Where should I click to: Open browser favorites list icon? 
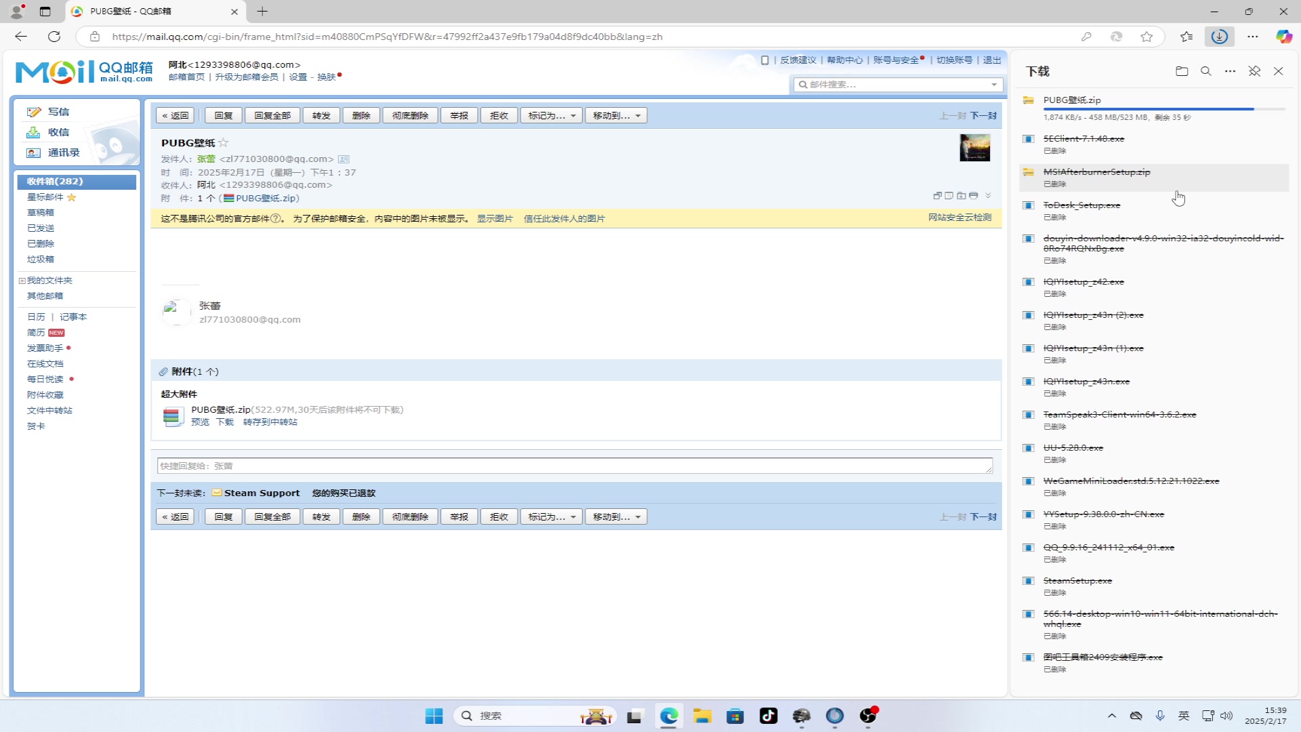[1186, 37]
